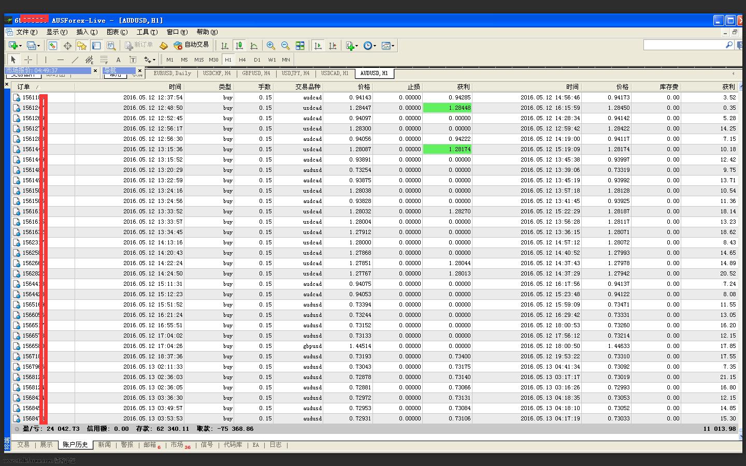Open the 交易 trade terminal tab
The height and width of the screenshot is (466, 746).
click(x=23, y=445)
